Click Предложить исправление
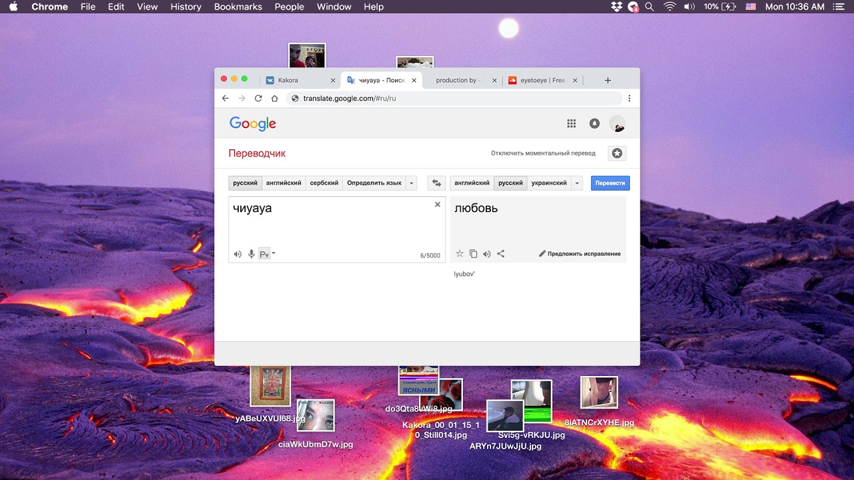This screenshot has height=480, width=854. pyautogui.click(x=580, y=254)
